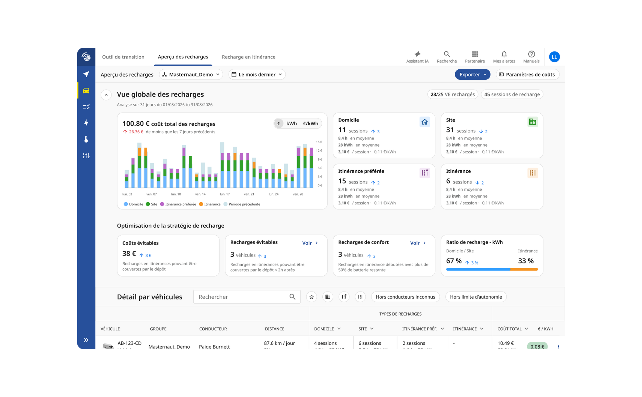Screen dimensions: 642x397
Task: Select Aperçu des recharges tab
Action: (183, 57)
